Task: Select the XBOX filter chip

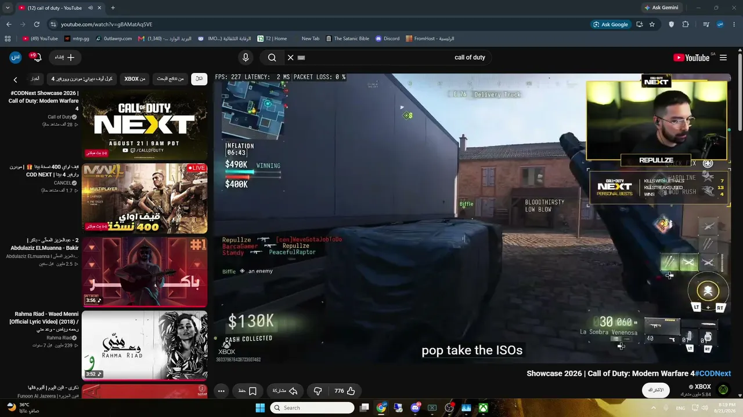Action: (x=135, y=79)
